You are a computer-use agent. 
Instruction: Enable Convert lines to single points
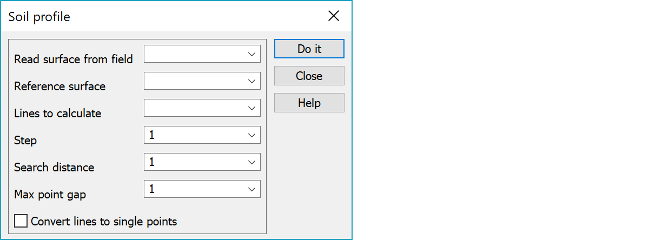[x=21, y=221]
